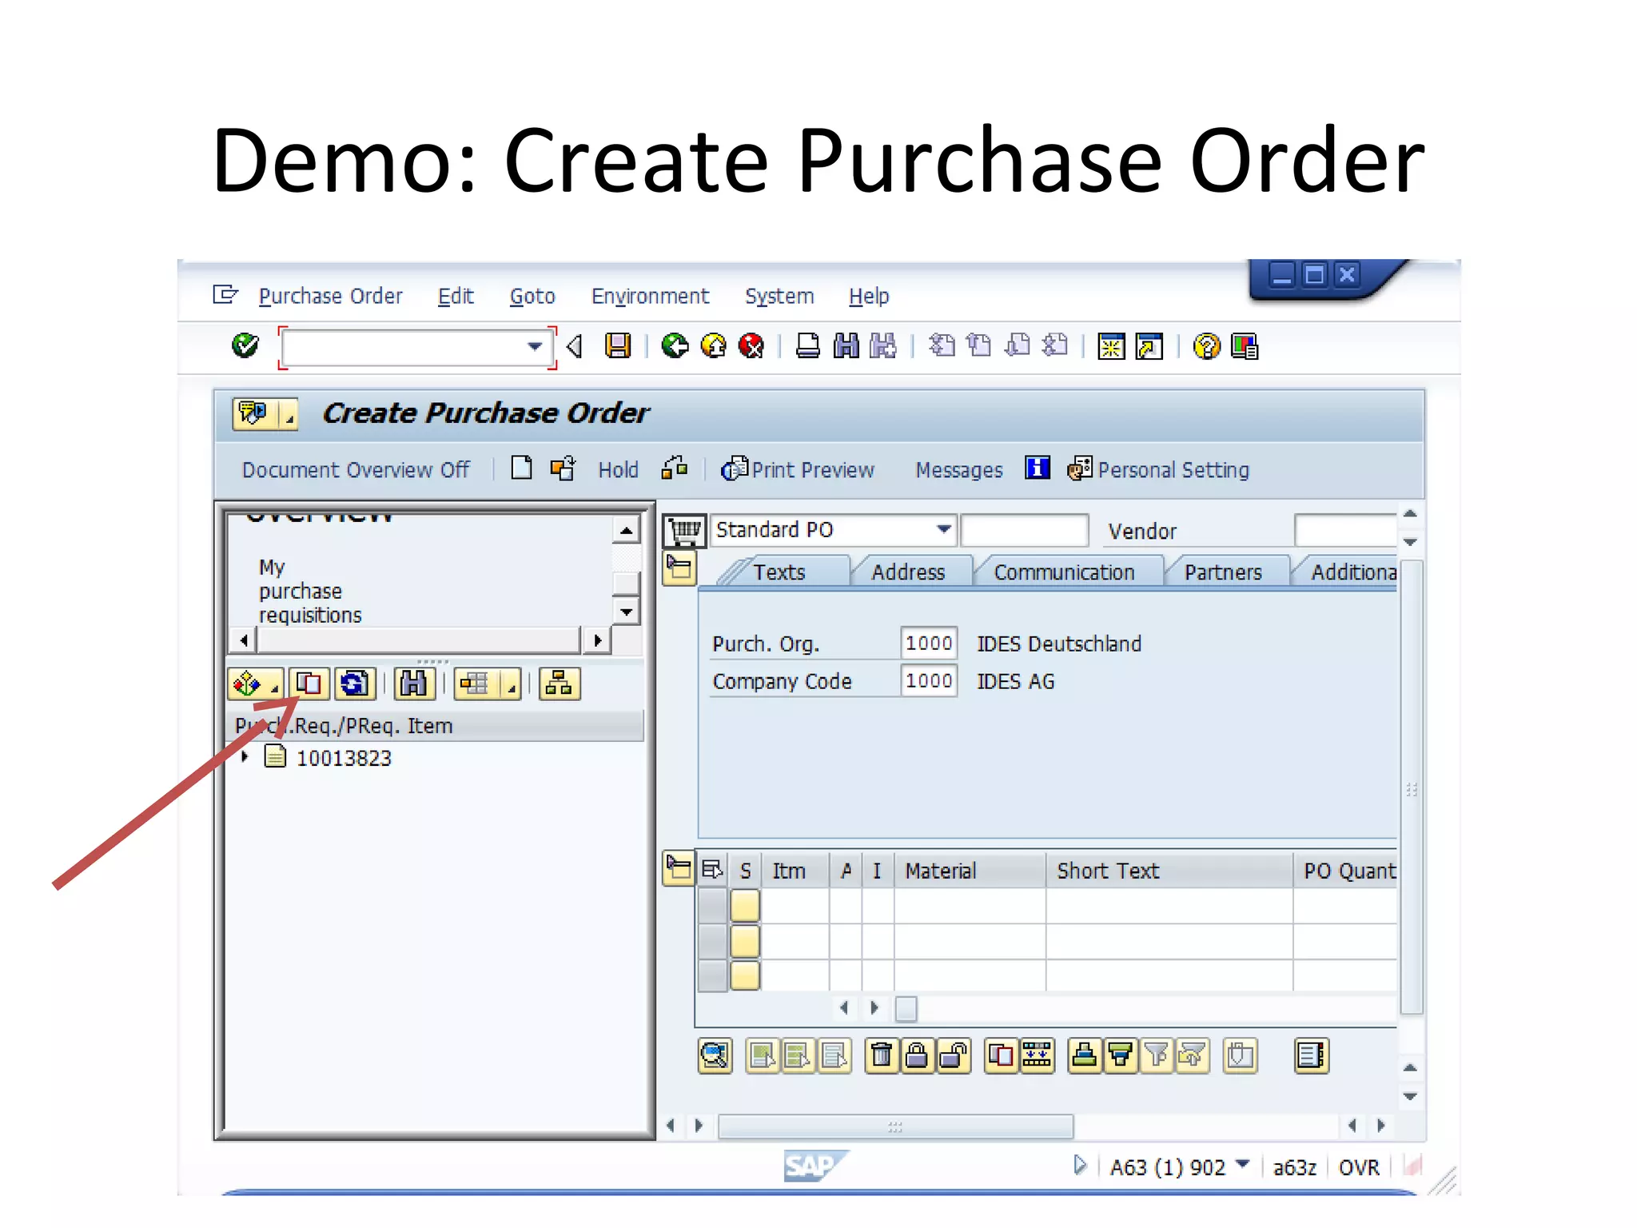Click the Create New Session icon
The image size is (1637, 1228).
[1111, 346]
